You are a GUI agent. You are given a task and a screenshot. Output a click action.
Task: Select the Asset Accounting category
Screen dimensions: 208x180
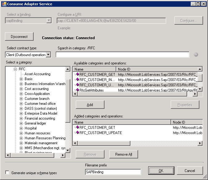point(37,74)
